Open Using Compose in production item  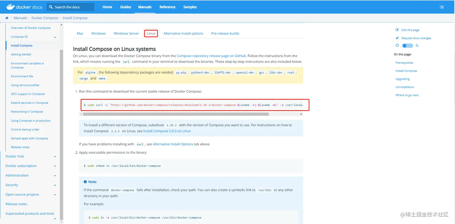[31, 121]
